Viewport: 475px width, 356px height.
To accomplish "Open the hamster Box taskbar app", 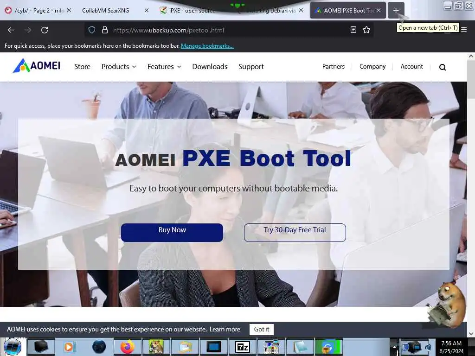I will tap(156, 347).
